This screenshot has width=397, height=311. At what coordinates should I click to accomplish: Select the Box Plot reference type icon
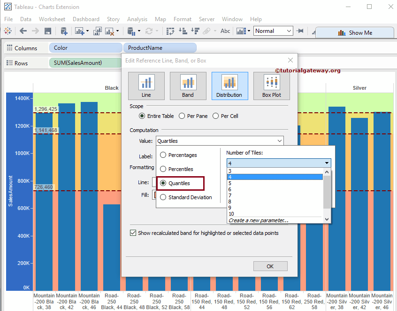tap(271, 86)
